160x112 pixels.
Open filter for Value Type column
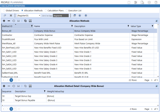(152, 26)
